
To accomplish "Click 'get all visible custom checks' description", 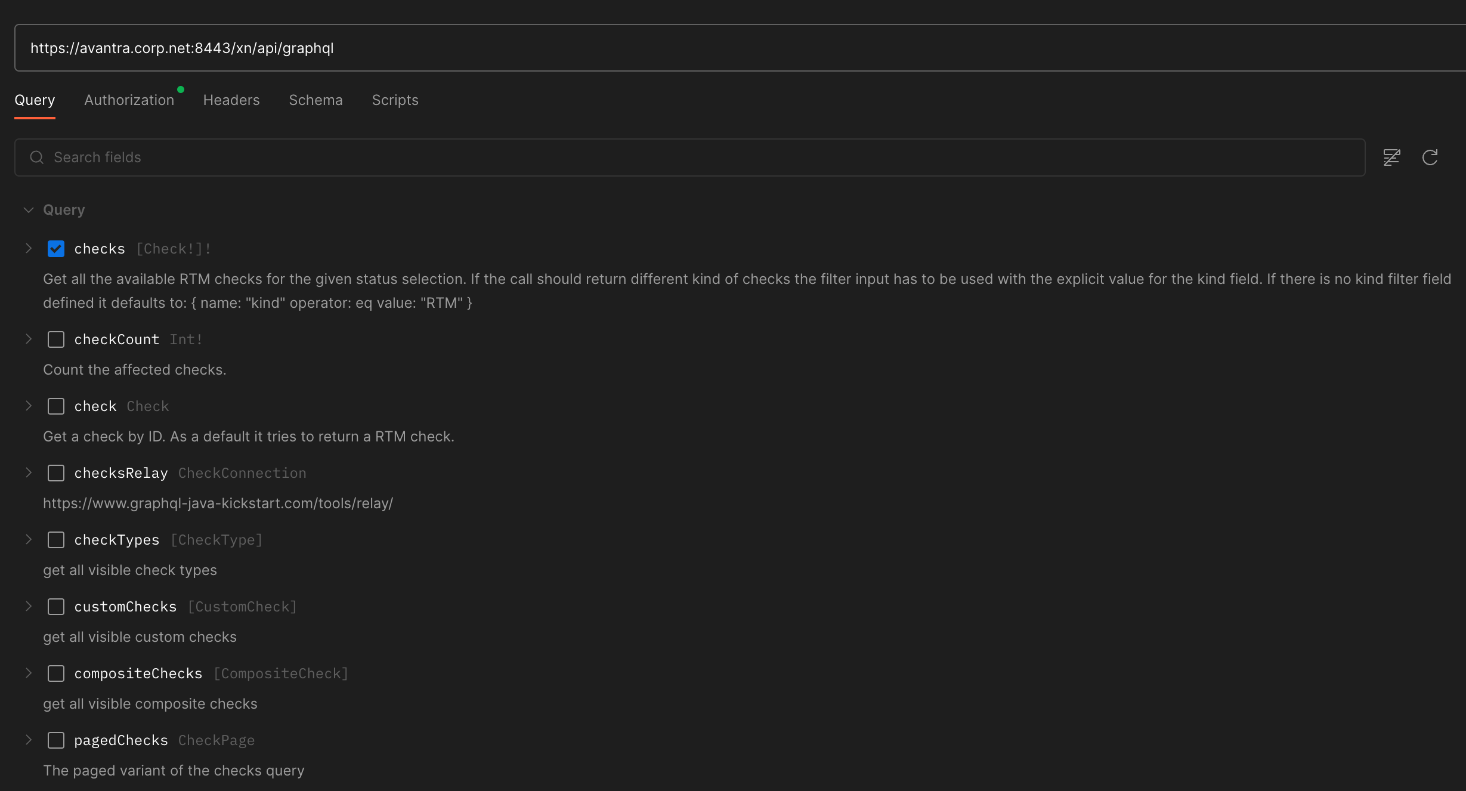I will [140, 637].
